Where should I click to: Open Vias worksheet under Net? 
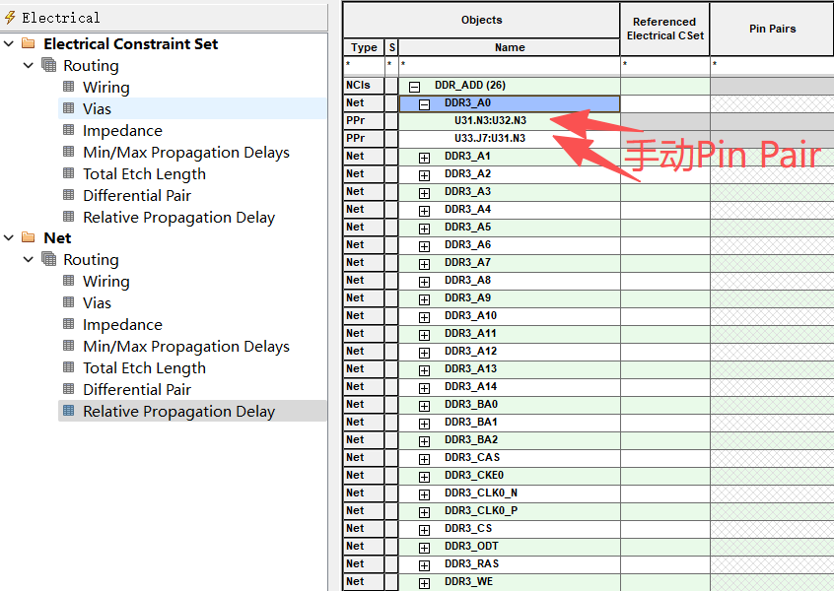97,303
